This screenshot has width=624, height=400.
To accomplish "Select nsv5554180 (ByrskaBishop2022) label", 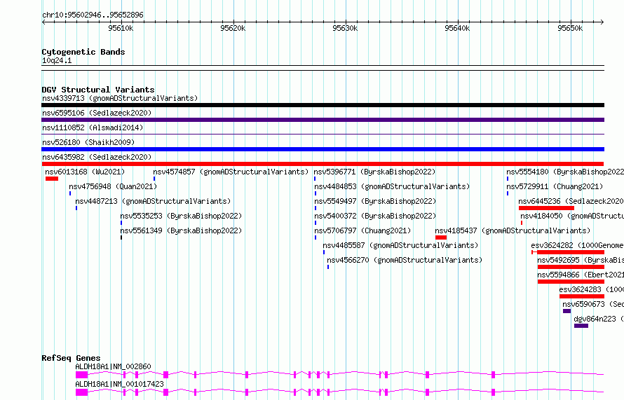I will pyautogui.click(x=565, y=172).
